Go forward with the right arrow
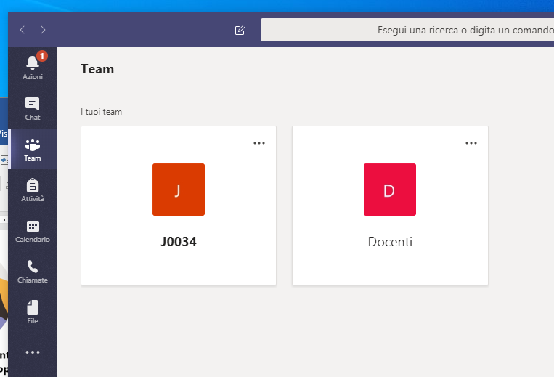The width and height of the screenshot is (554, 377). point(43,30)
